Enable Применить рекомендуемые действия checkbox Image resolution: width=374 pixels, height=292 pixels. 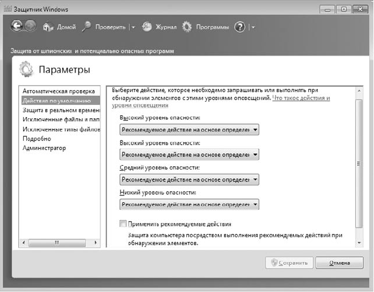[x=123, y=224]
